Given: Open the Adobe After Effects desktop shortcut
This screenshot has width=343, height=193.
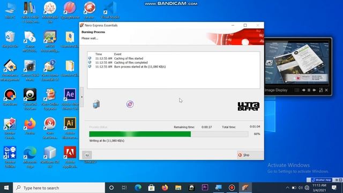Looking at the screenshot, I should click(70, 99).
